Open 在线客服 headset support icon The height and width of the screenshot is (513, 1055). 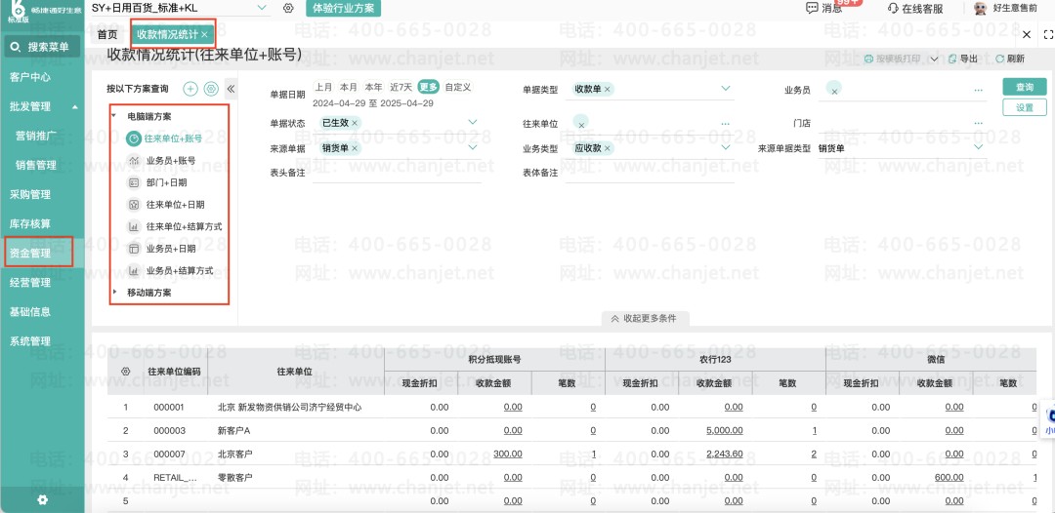point(893,9)
